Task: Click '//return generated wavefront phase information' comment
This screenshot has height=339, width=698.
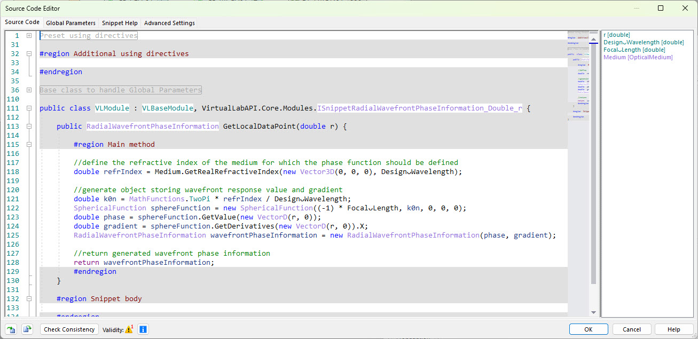Action: (x=172, y=253)
